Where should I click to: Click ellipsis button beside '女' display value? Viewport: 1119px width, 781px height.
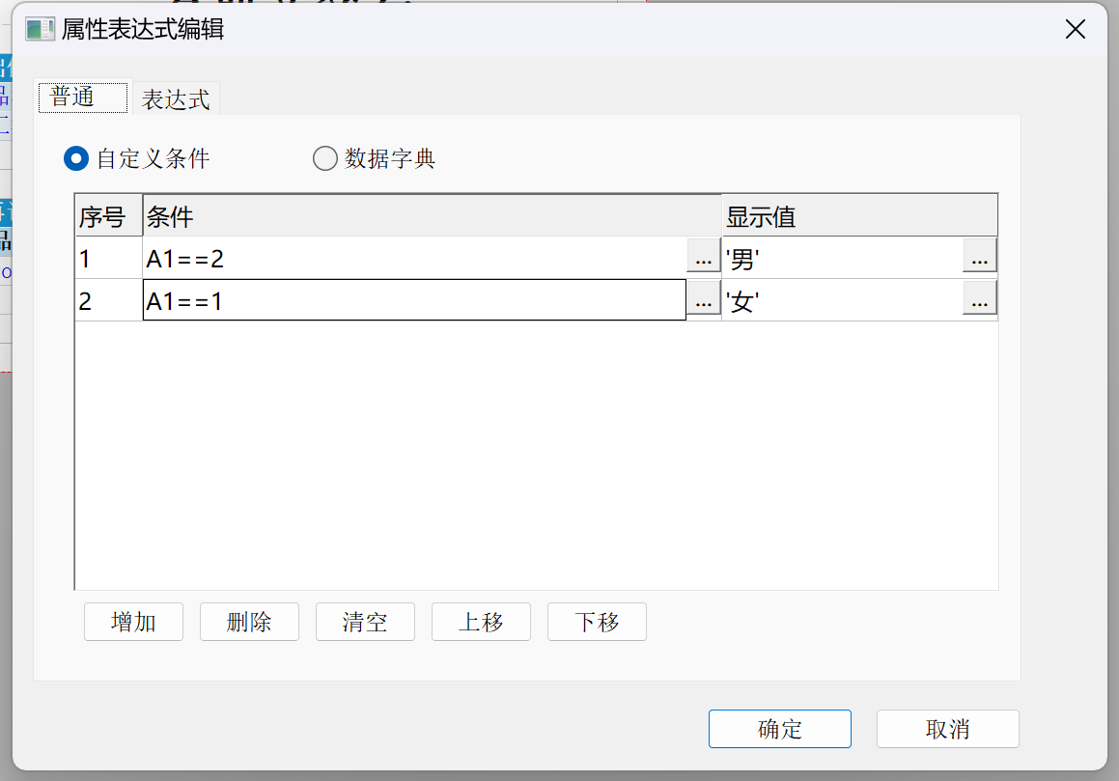979,301
